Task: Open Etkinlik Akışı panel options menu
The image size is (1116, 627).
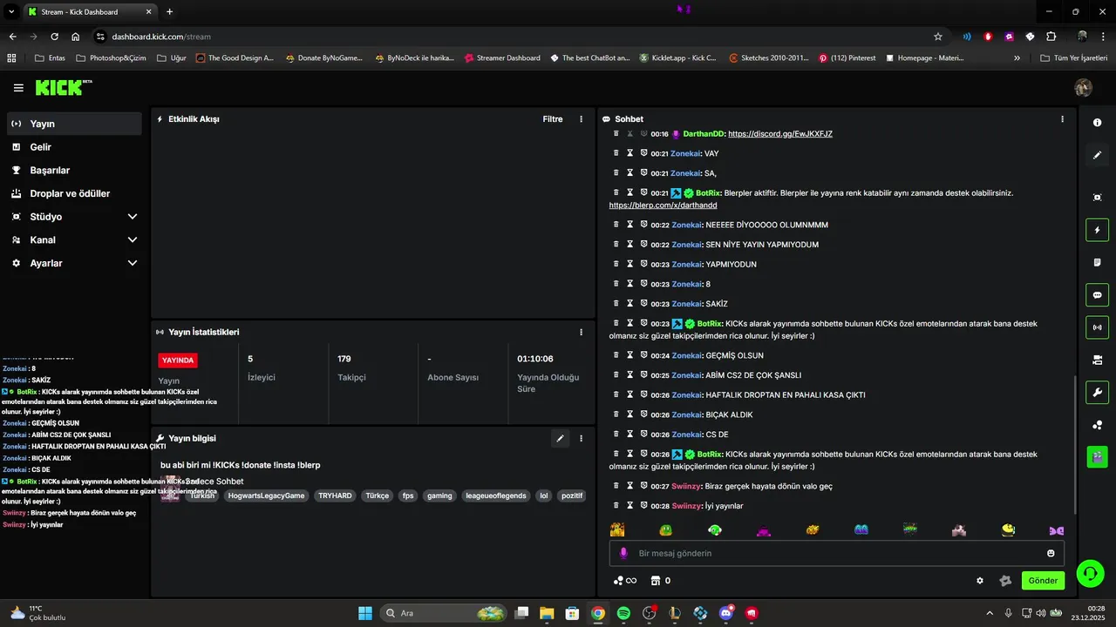Action: tap(582, 119)
